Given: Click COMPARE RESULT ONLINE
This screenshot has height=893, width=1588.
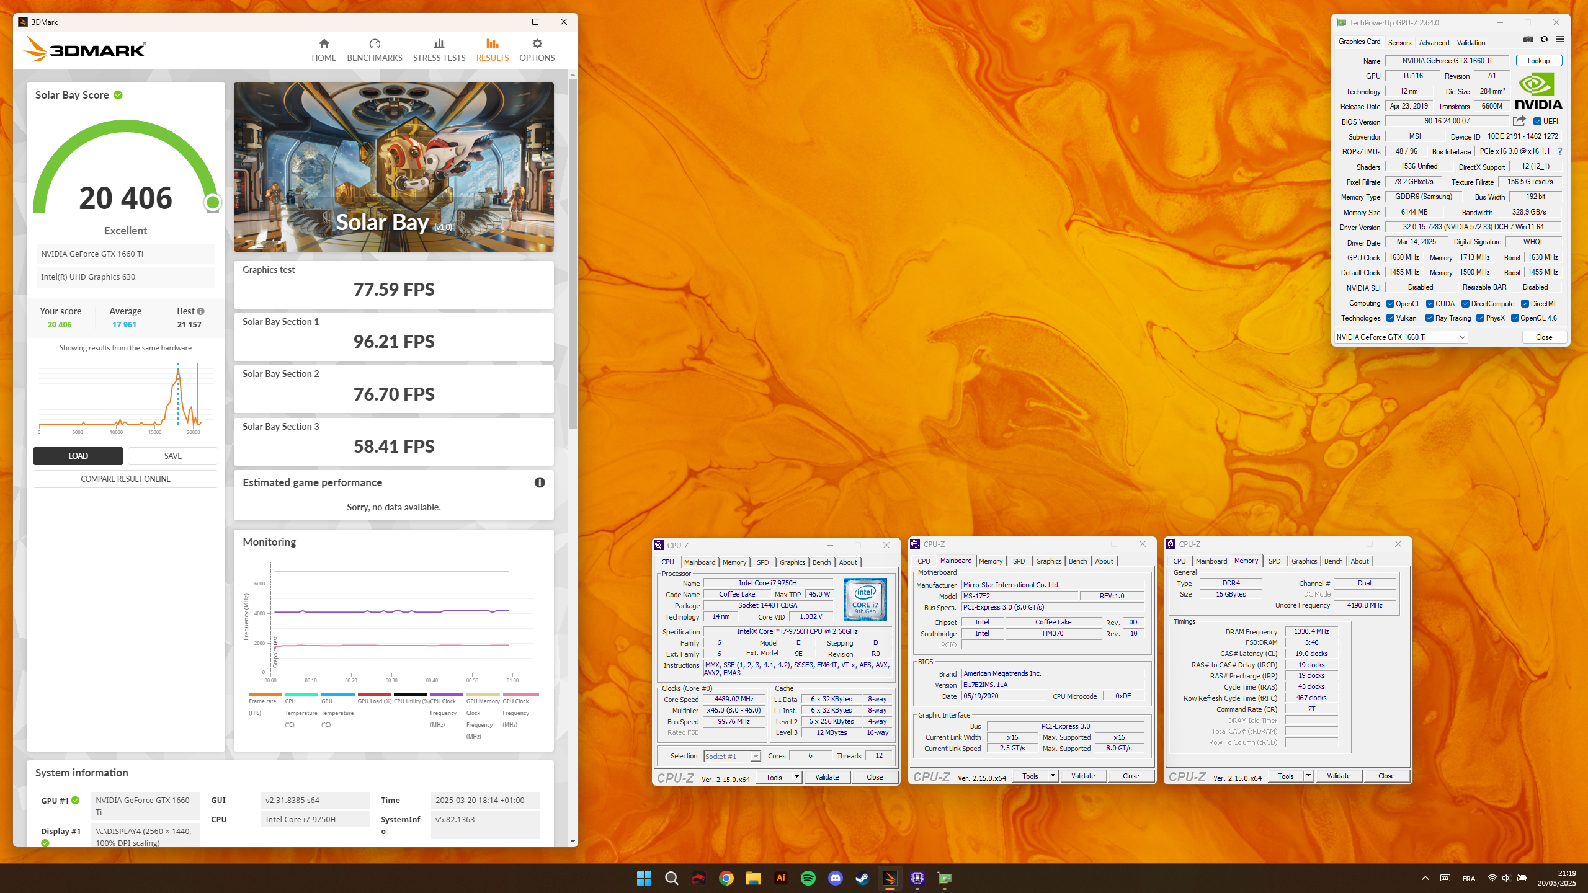Looking at the screenshot, I should 125,479.
